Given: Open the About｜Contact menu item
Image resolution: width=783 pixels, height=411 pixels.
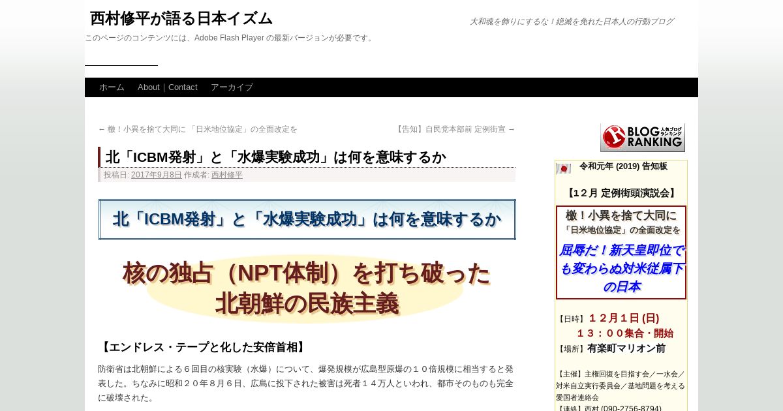Looking at the screenshot, I should click(x=168, y=87).
